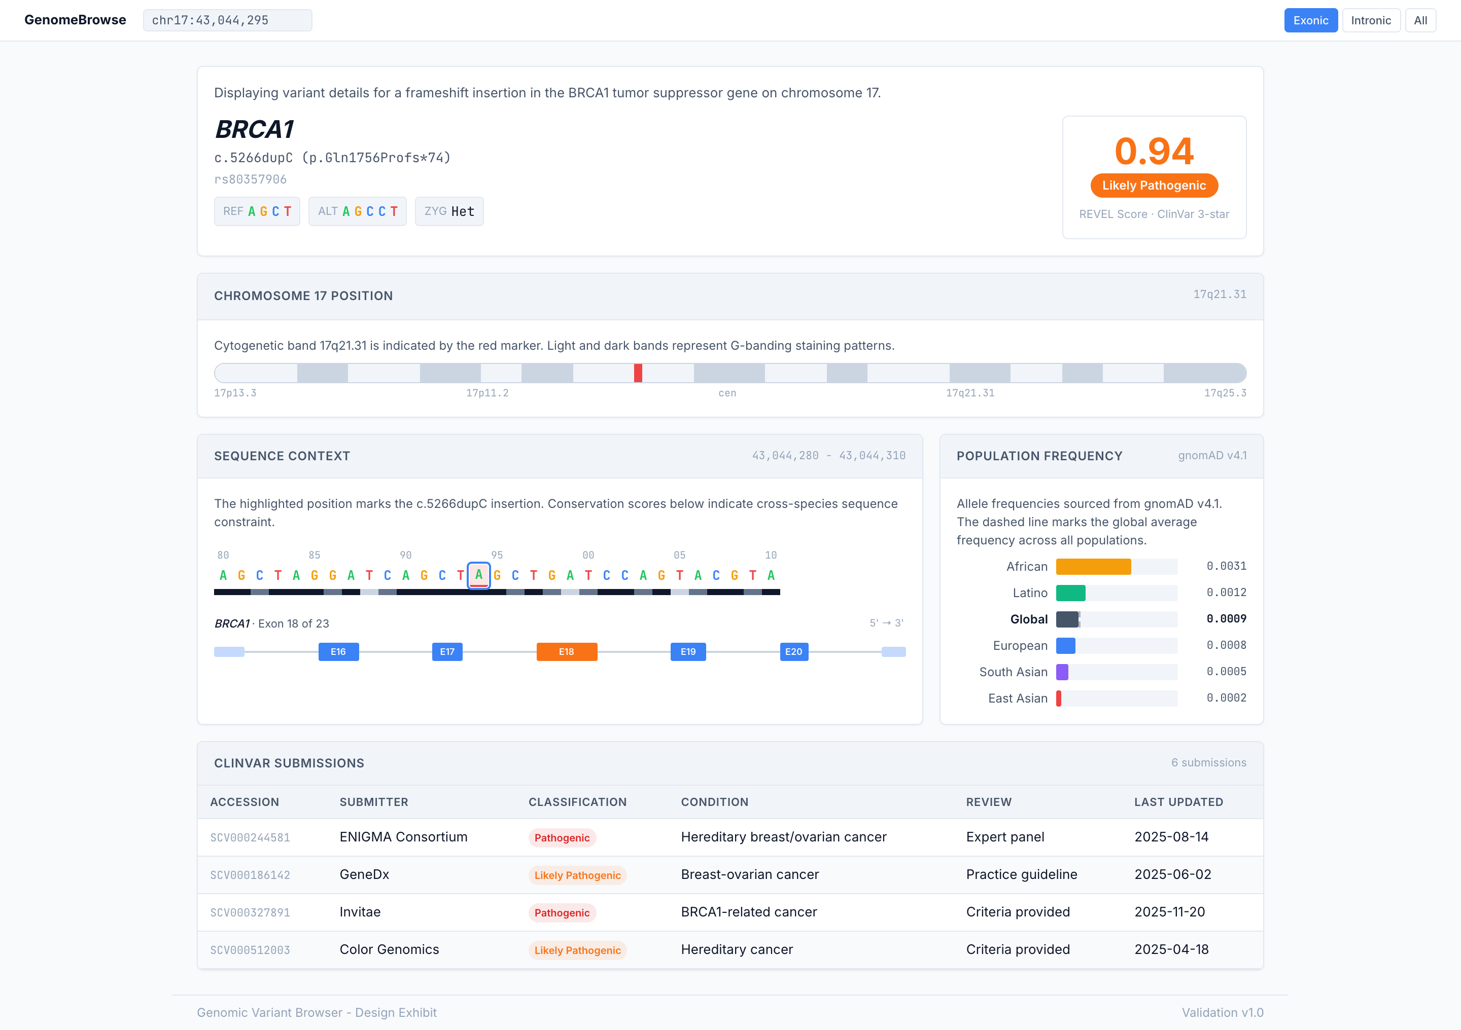Click the ALT AGCCT allele chip
The width and height of the screenshot is (1461, 1030).
click(357, 212)
